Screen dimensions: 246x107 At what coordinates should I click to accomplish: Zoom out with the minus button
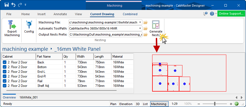click(x=199, y=104)
